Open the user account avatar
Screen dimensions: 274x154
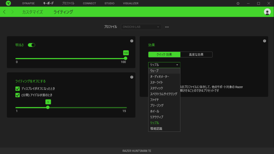point(267,12)
